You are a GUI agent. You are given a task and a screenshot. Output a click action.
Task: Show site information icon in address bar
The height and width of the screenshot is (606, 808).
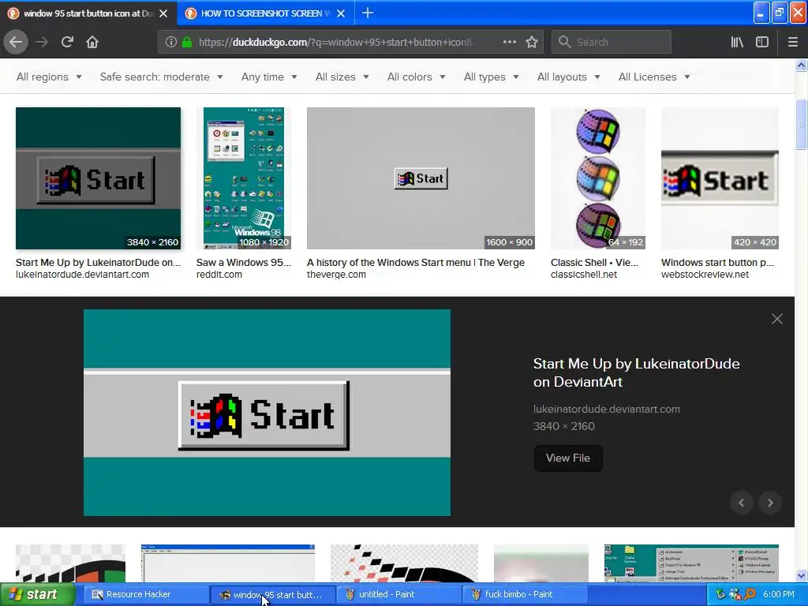point(170,43)
